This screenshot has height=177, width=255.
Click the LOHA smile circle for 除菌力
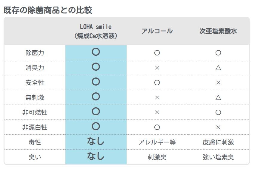click(x=96, y=52)
